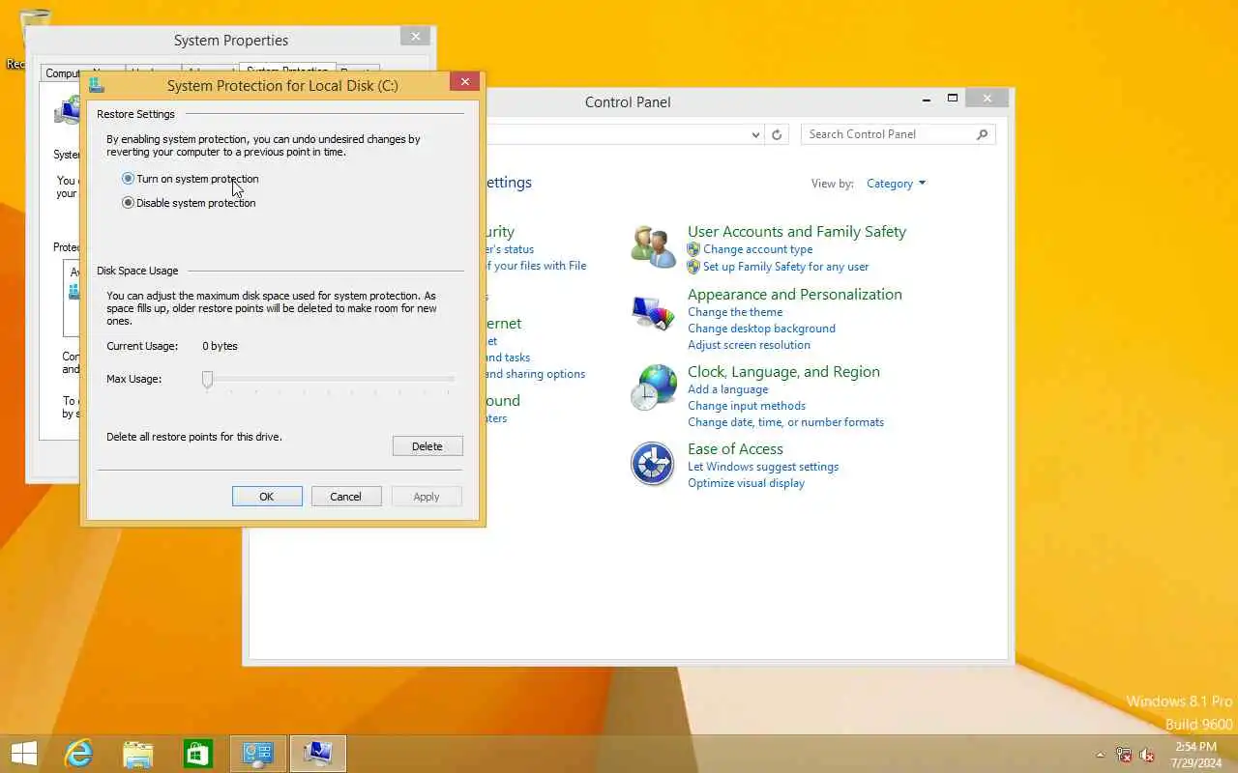1238x773 pixels.
Task: Click Change the theme link
Action: pos(735,312)
